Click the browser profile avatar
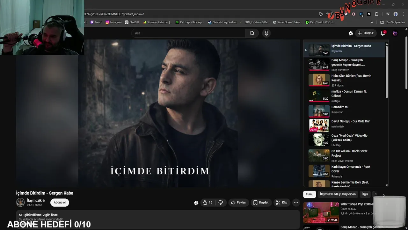Image resolution: width=408 pixels, height=230 pixels. tap(396, 14)
